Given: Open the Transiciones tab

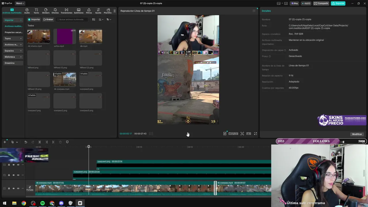Looking at the screenshot, I should [x=66, y=11].
